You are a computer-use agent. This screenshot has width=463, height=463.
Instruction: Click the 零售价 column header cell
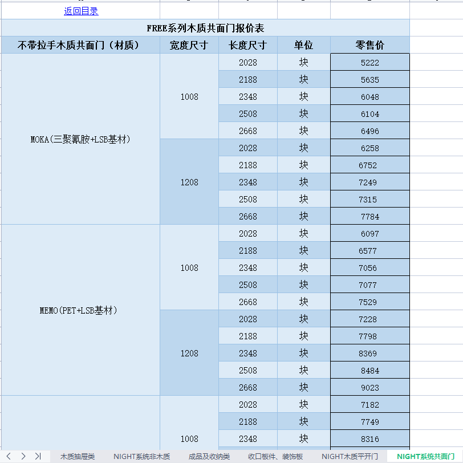click(369, 45)
